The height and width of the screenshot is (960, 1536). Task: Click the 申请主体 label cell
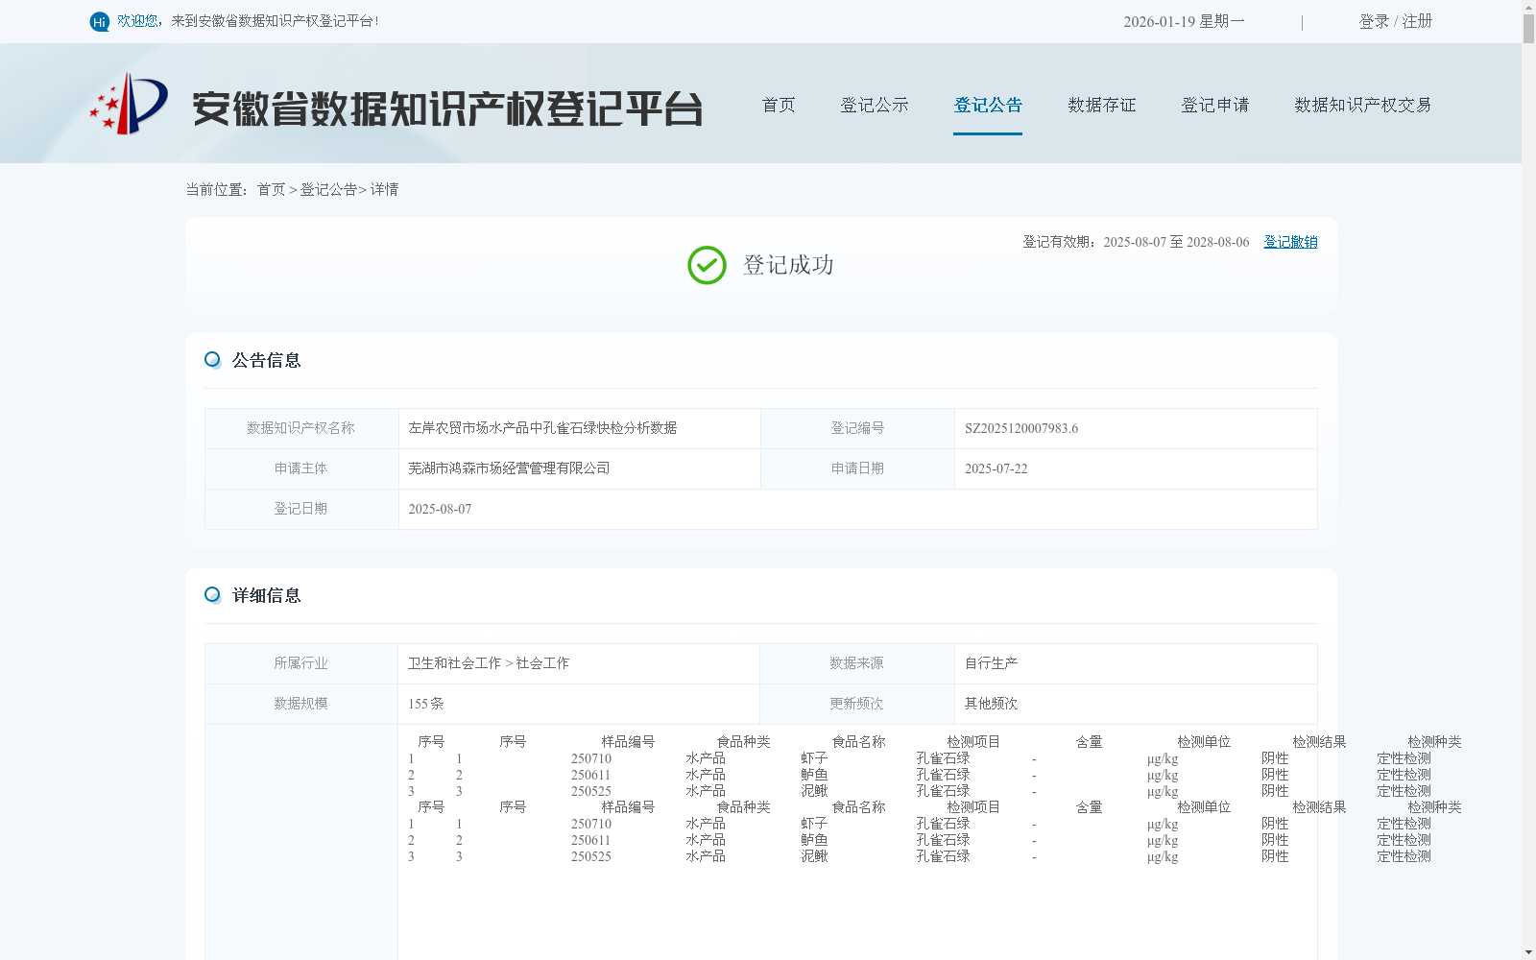(301, 468)
